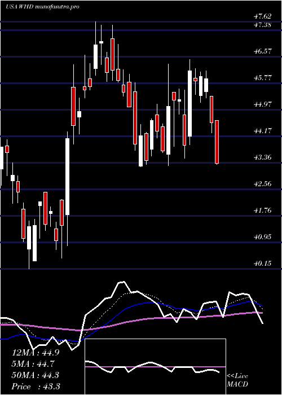Click the 43.36 price axis label
Viewport: 282px width, 395px height.
263,157
